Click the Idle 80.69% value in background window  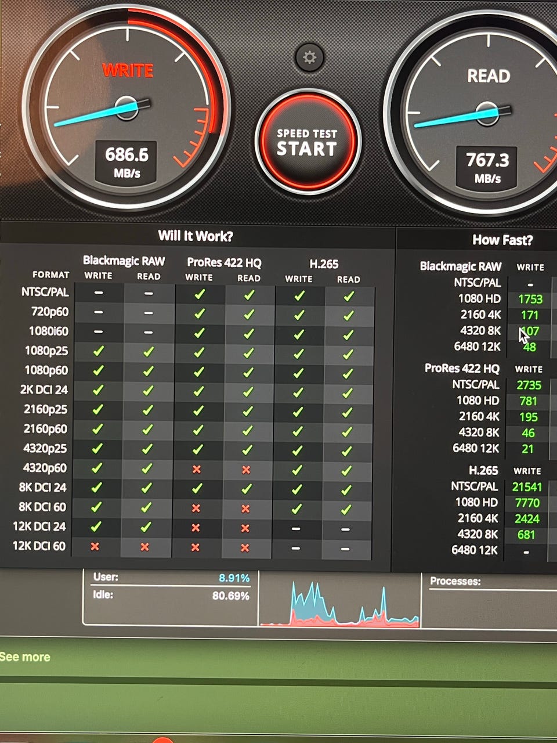[230, 596]
